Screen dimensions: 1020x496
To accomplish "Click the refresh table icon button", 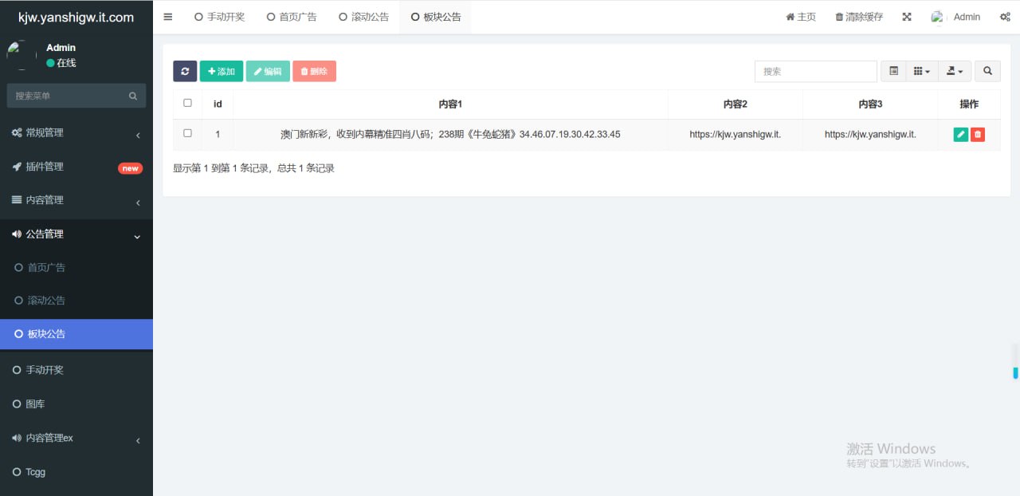I will 185,71.
